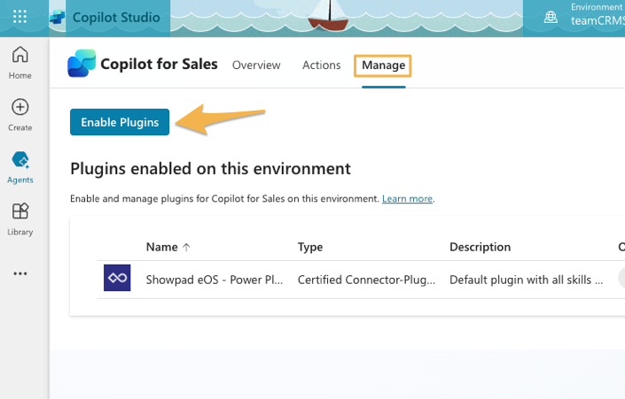Switch to the Actions tab
This screenshot has height=399, width=625.
pyautogui.click(x=321, y=65)
